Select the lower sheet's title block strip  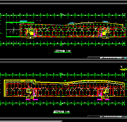click(107, 117)
